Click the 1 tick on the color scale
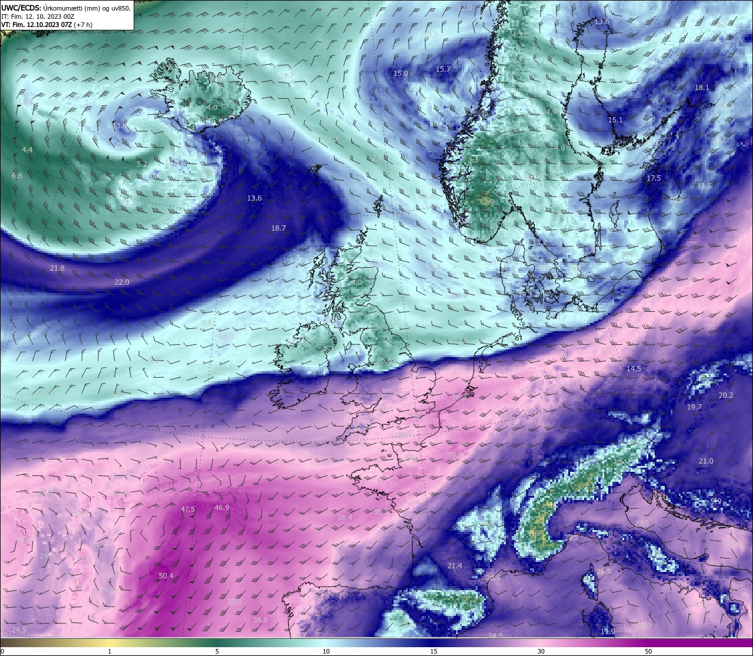Screen dimensions: 753x656 click(x=109, y=651)
